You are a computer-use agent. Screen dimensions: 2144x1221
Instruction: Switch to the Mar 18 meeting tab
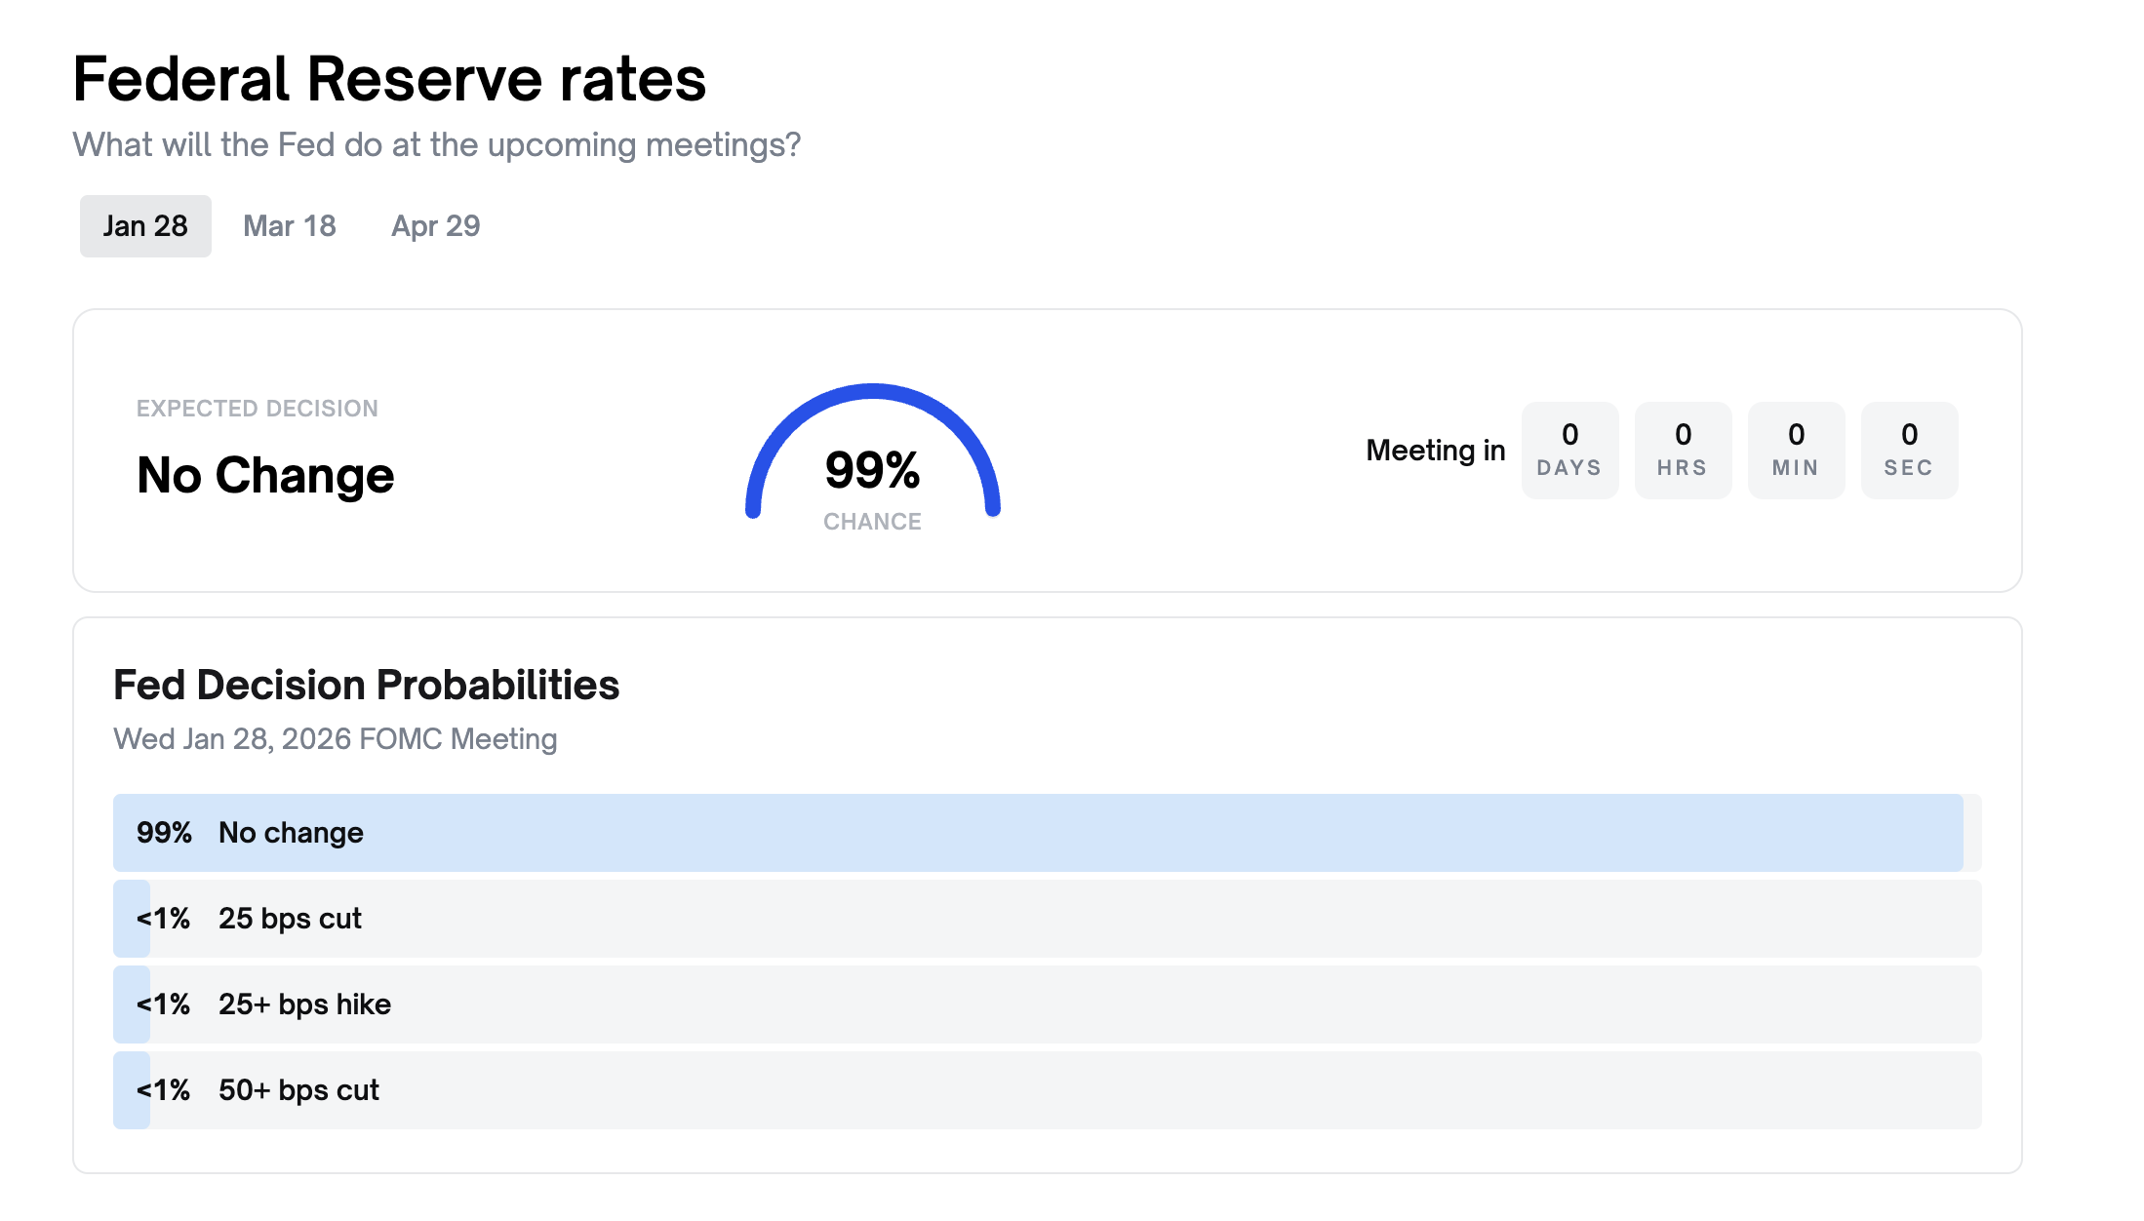[289, 225]
